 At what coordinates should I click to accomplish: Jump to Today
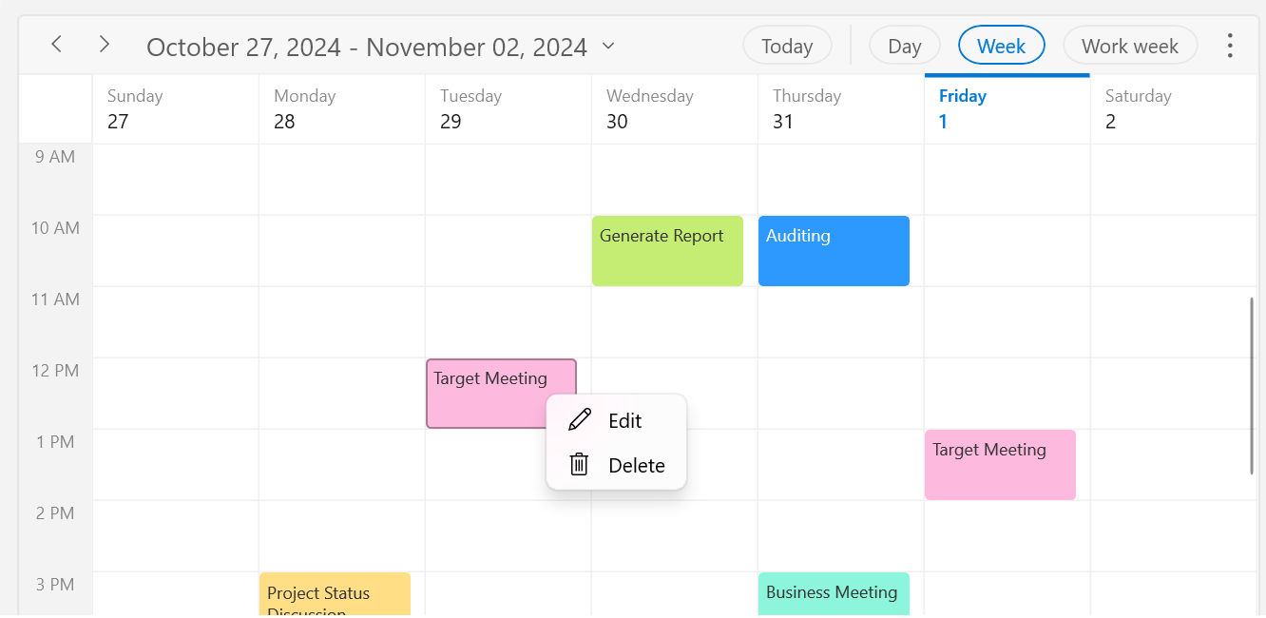[x=787, y=46]
